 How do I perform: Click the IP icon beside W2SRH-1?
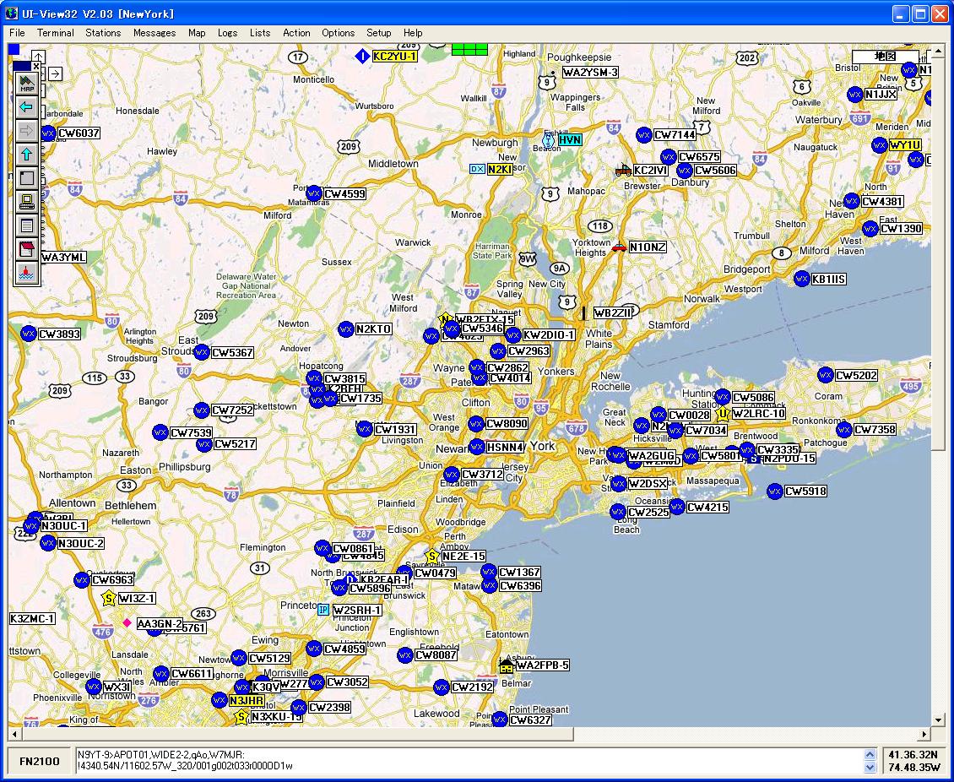click(x=323, y=610)
